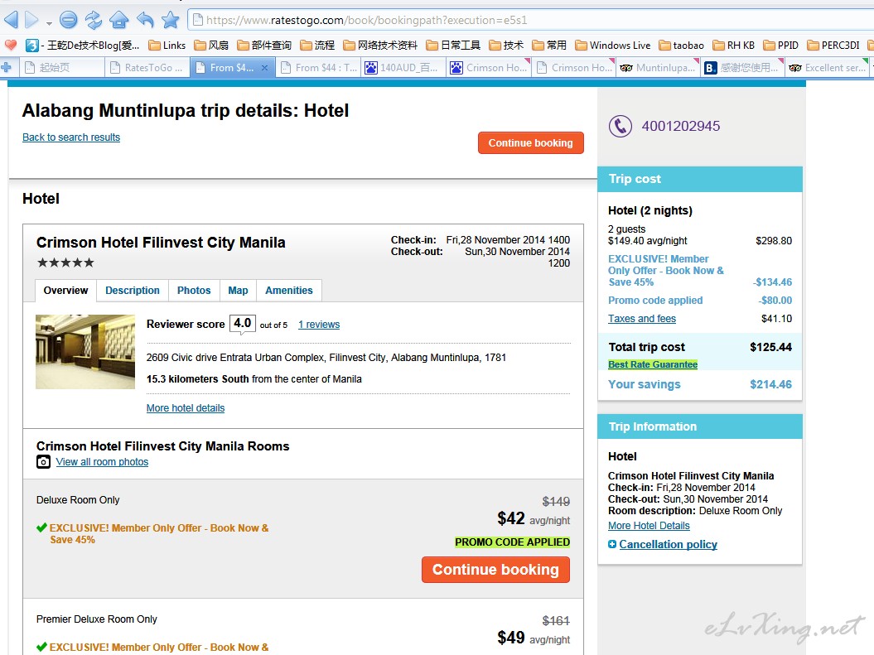Open the 风扇 bookmark folder
The image size is (874, 655).
[x=211, y=45]
